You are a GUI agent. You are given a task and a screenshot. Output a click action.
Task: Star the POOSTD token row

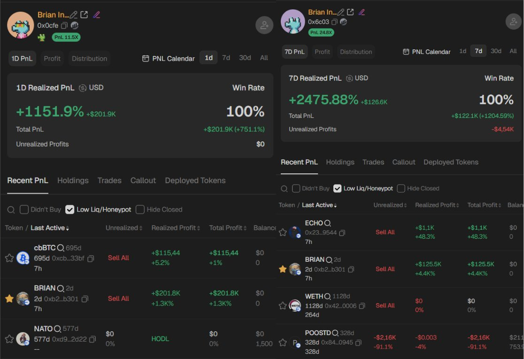tap(283, 342)
